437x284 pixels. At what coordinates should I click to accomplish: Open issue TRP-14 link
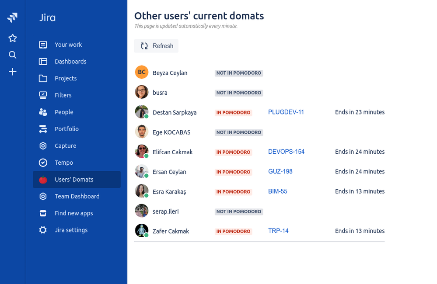pyautogui.click(x=278, y=231)
